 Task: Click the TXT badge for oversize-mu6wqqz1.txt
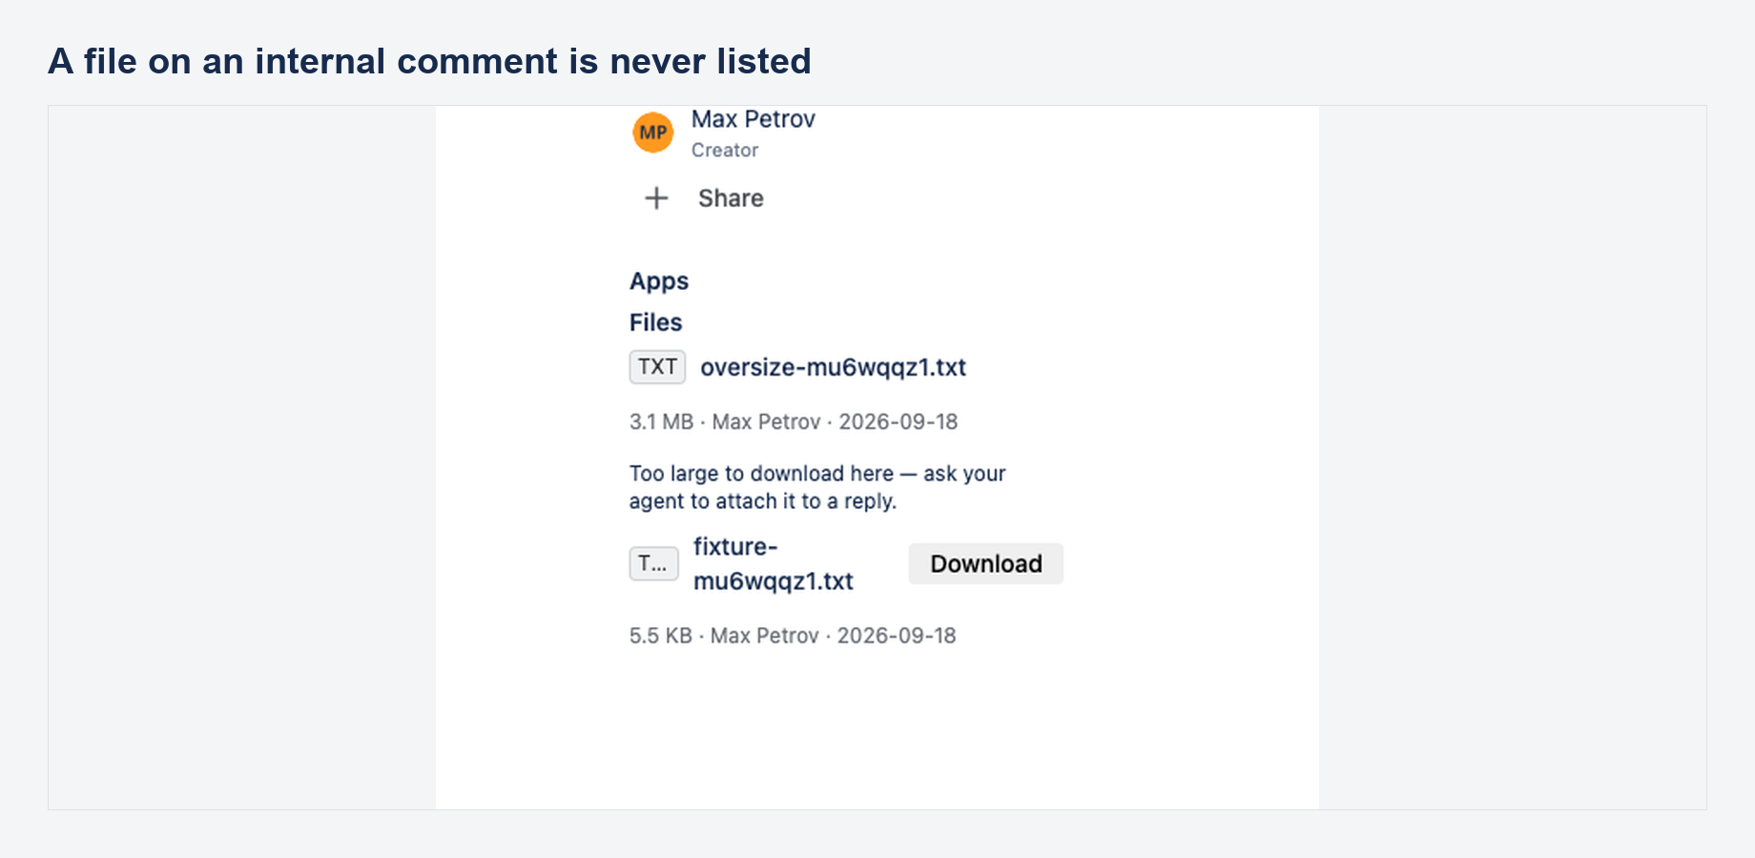pos(657,367)
